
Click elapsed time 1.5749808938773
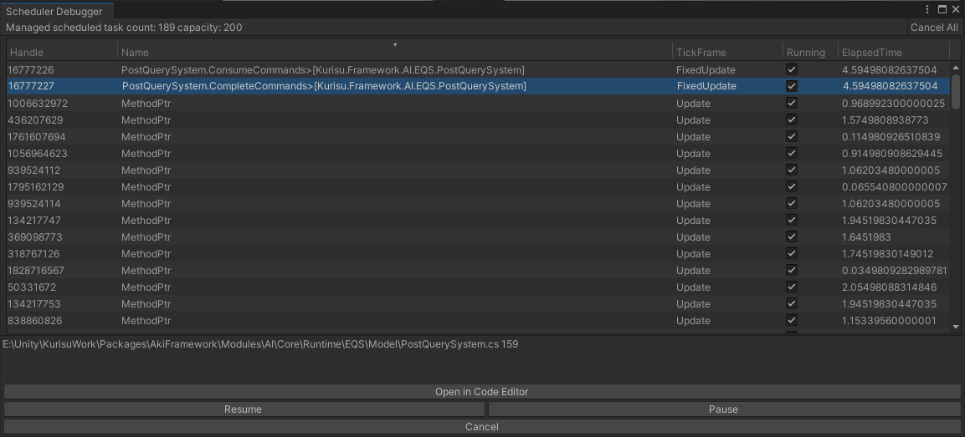(x=885, y=119)
